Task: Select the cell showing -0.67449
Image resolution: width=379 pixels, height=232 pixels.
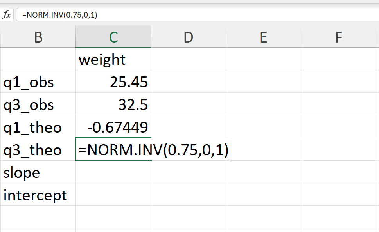Action: coord(113,127)
